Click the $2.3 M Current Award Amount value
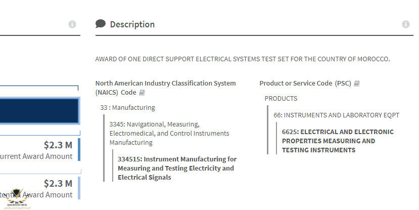 [58, 145]
